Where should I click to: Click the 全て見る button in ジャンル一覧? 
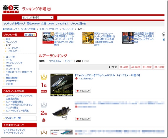pyautogui.click(x=30, y=35)
